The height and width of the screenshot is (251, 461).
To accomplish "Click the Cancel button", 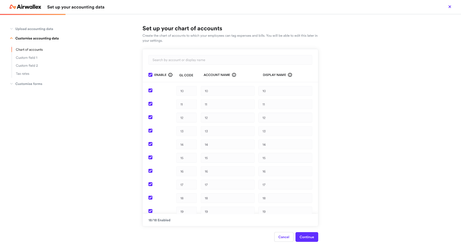I will tap(284, 237).
